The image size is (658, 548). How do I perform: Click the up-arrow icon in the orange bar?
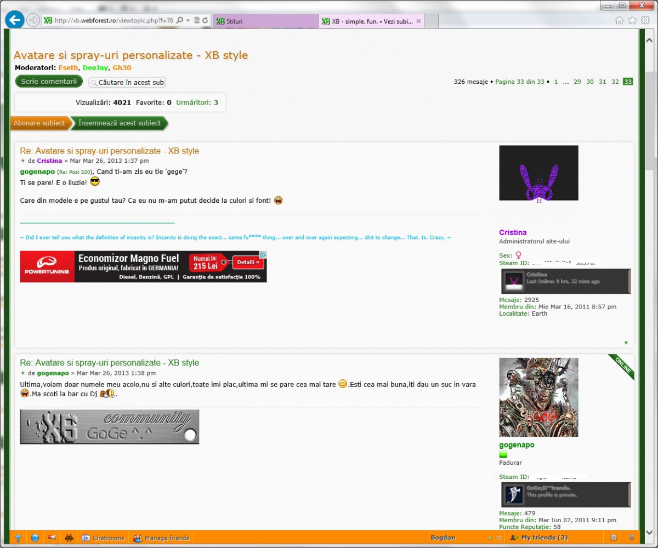click(x=18, y=538)
